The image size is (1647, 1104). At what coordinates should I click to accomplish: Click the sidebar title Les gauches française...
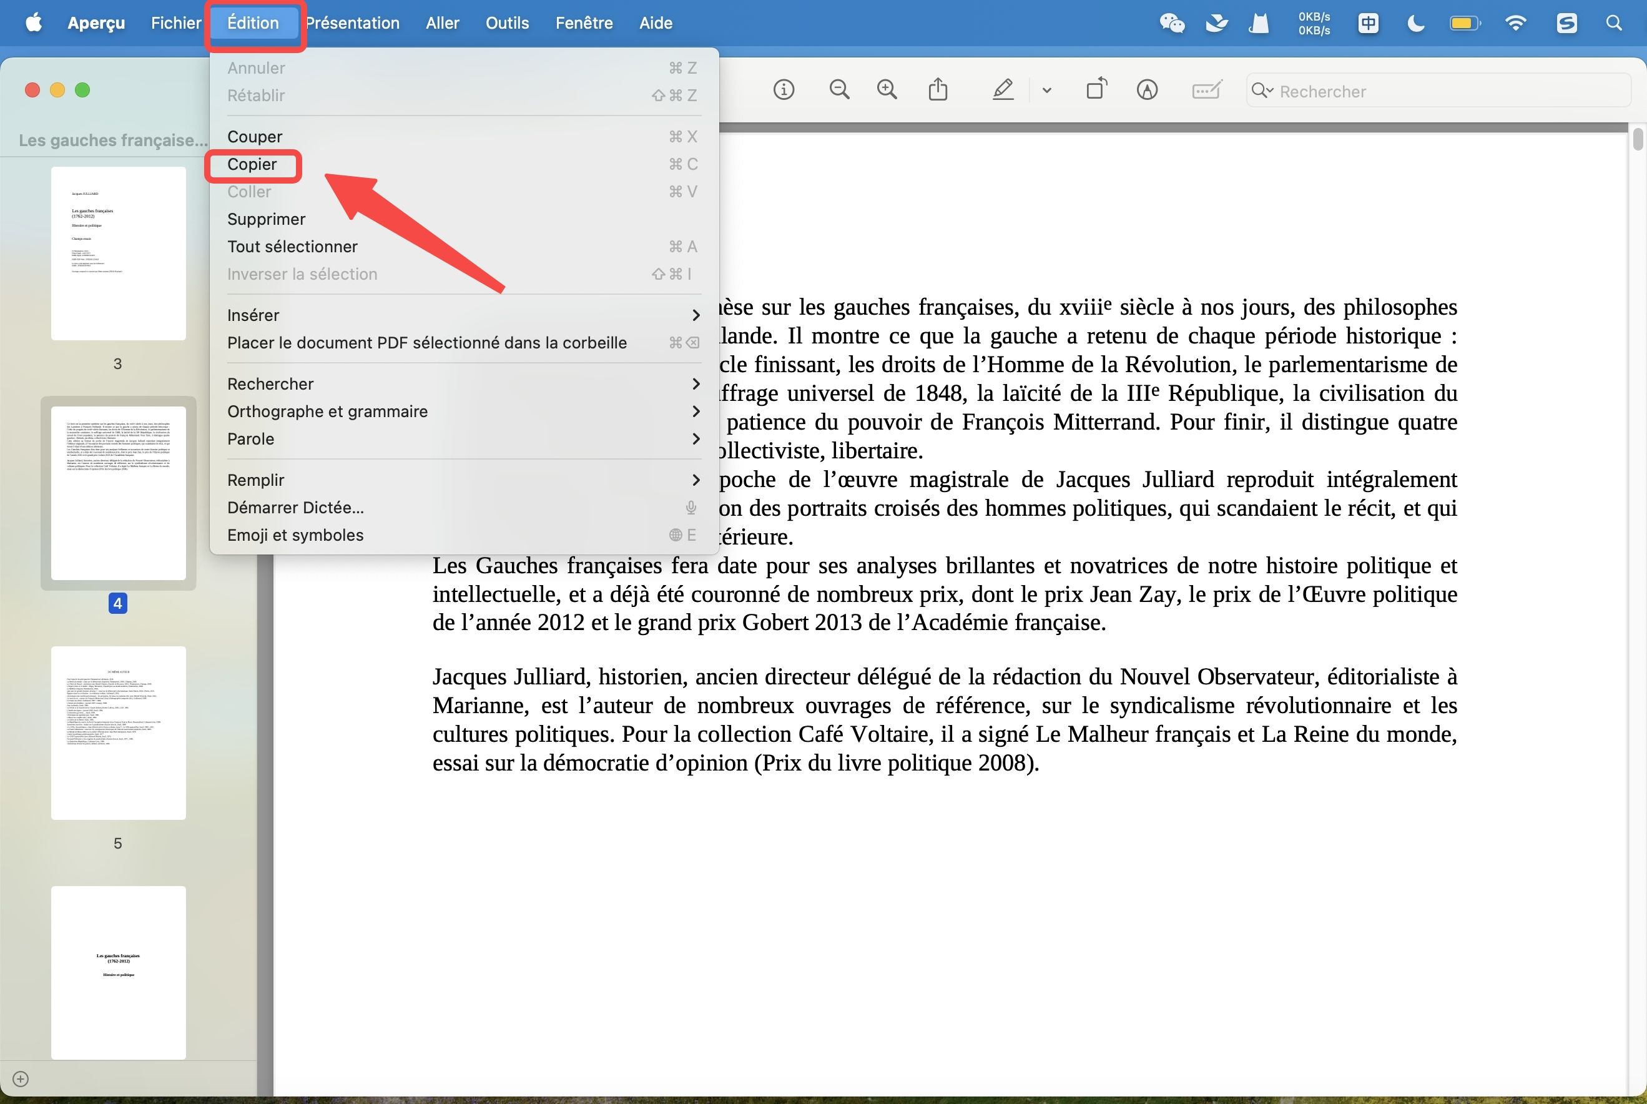[x=112, y=140]
